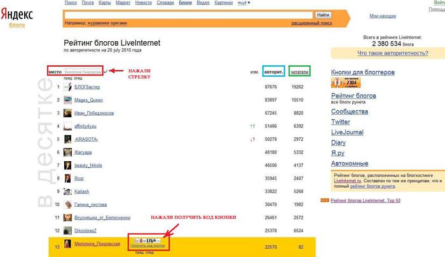Image resolution: width=445 pixels, height=257 pixels.
Task: Open Кнопки для блоггеров link
Action: [x=363, y=72]
